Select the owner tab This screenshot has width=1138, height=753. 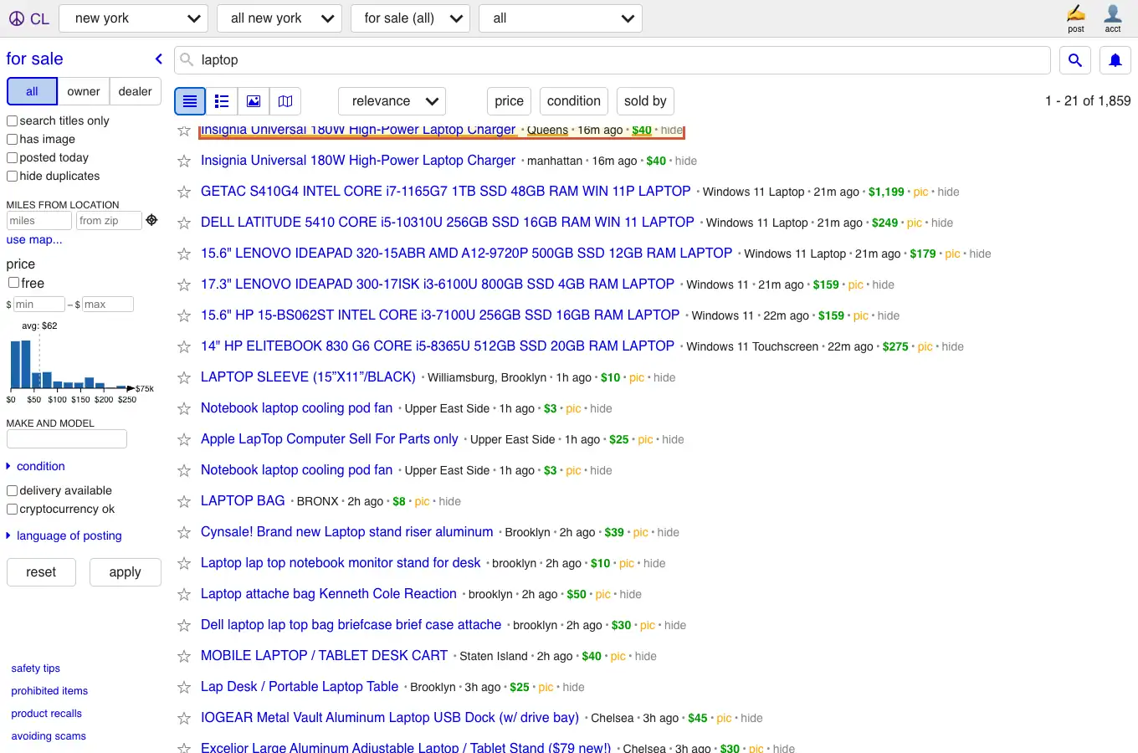(x=84, y=91)
